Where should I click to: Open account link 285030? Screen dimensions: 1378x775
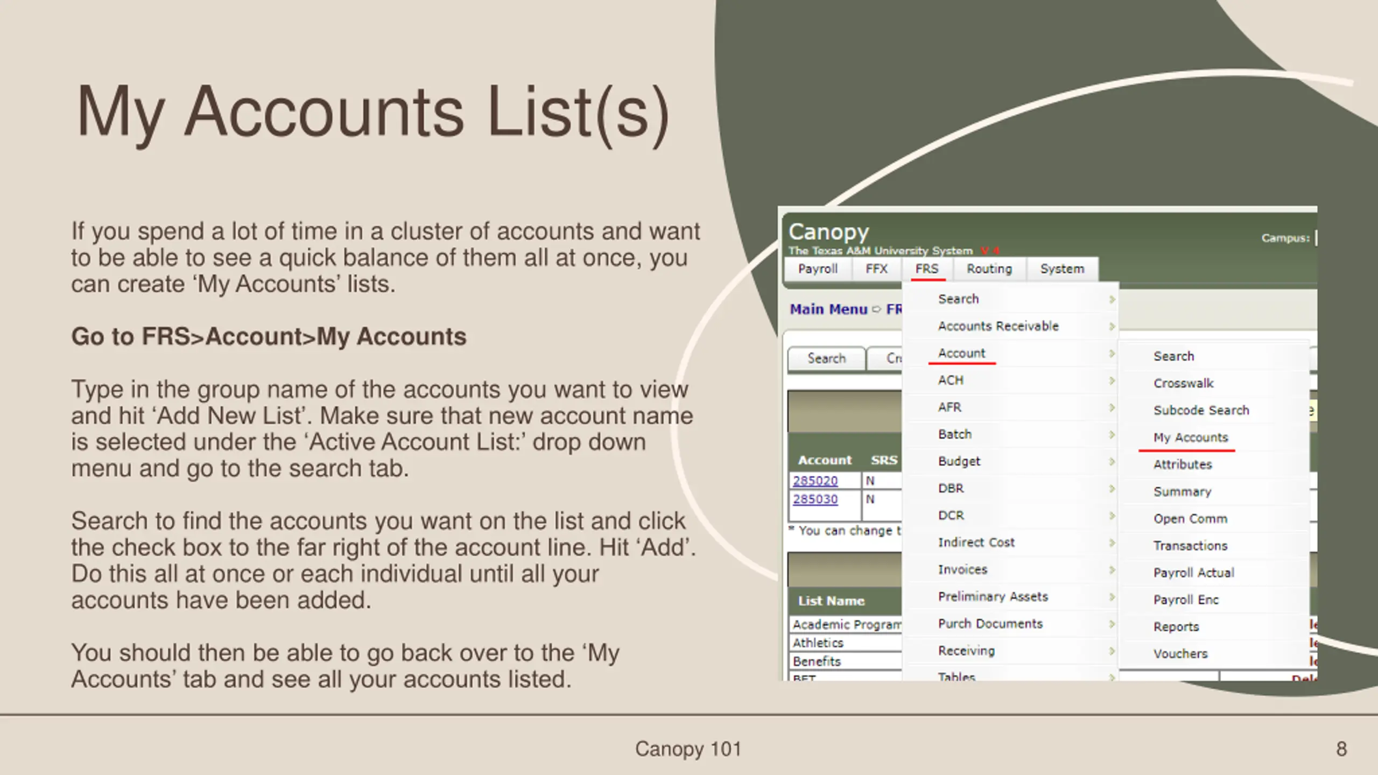tap(815, 499)
